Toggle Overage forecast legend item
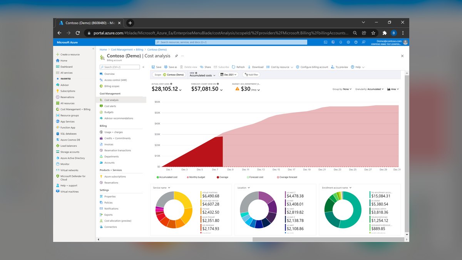This screenshot has height=260, width=462. 287,177
